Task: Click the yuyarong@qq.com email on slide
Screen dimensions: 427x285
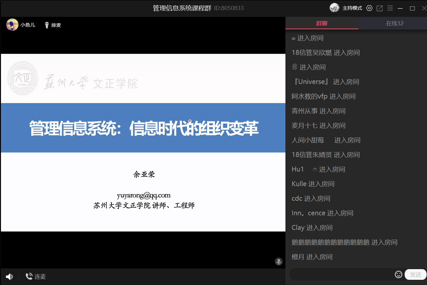Action: click(x=144, y=195)
